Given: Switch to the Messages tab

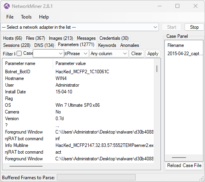Looking at the screenshot, I should [x=86, y=38].
